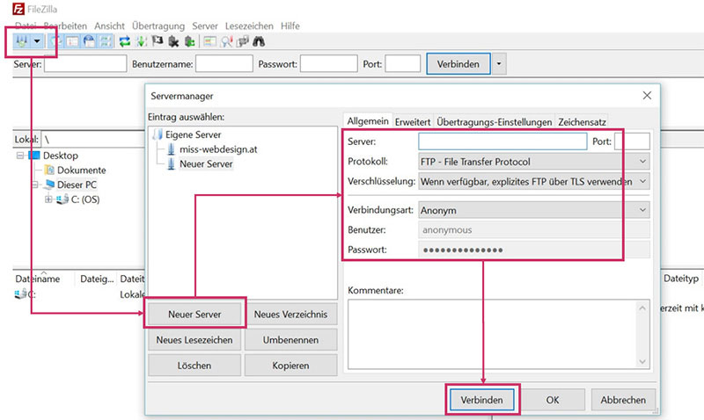Open the Verbindungsart dropdown
704x420 pixels.
point(534,210)
